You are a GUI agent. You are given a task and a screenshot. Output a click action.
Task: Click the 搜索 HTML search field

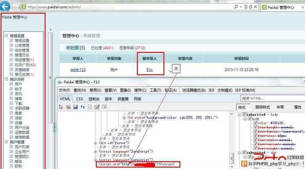tap(273, 98)
